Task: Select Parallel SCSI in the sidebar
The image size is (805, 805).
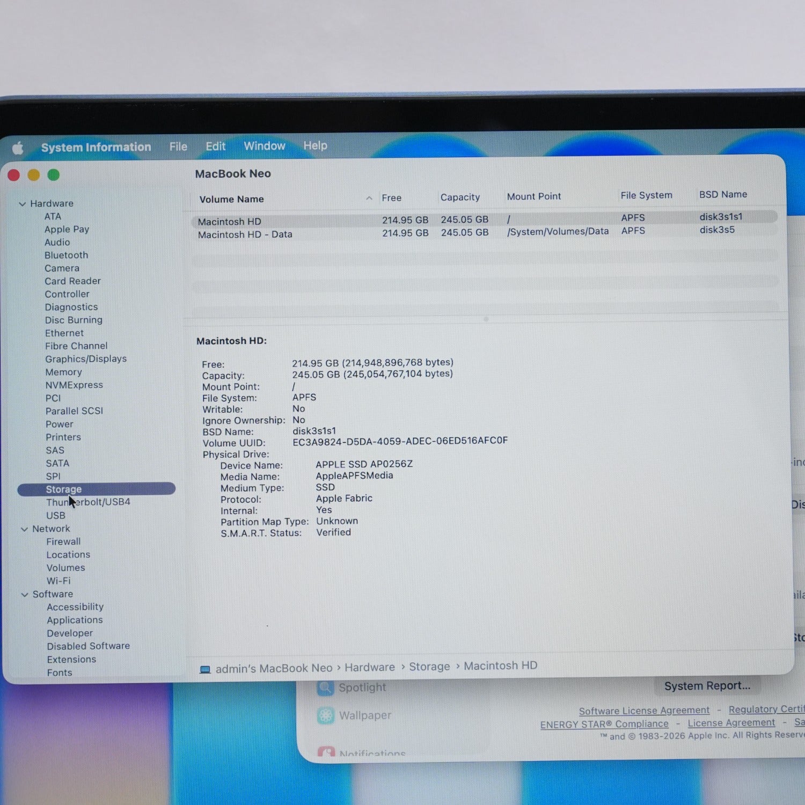Action: click(x=74, y=411)
